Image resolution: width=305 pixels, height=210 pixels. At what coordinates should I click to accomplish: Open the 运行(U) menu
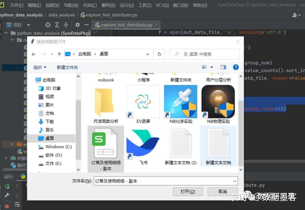point(127,5)
